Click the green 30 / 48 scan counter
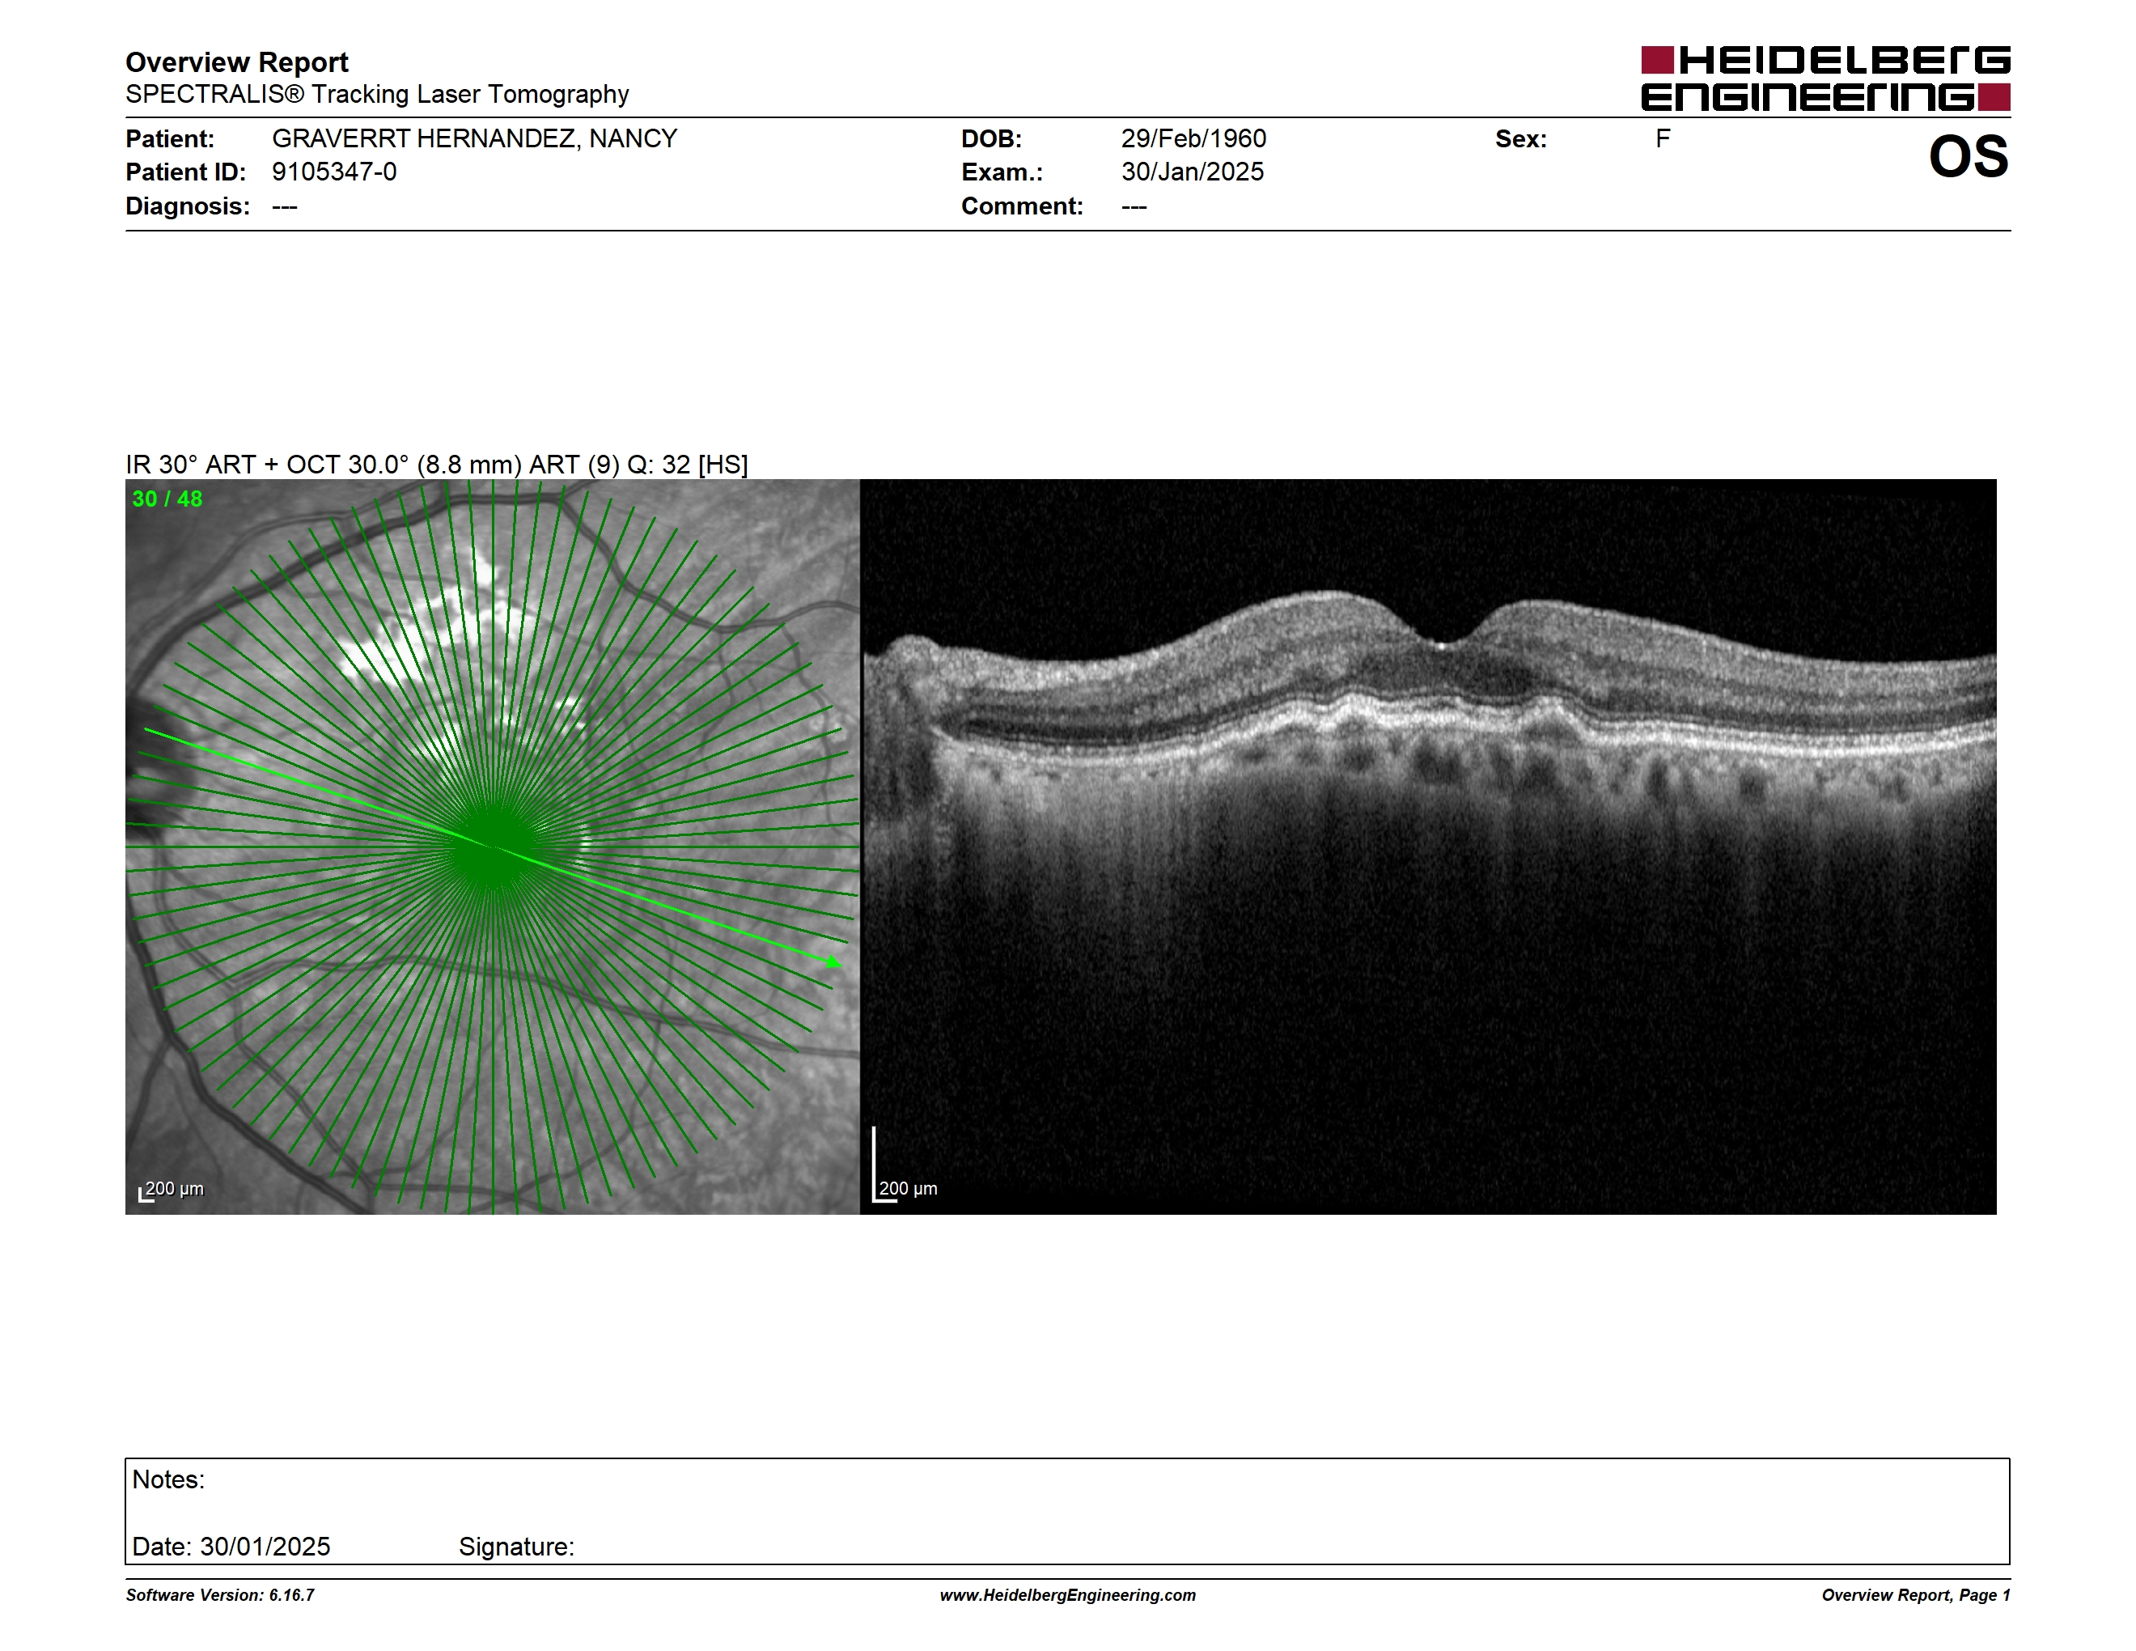This screenshot has width=2136, height=1651. (167, 499)
